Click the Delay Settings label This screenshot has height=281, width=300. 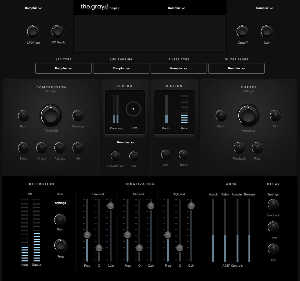pos(273,195)
